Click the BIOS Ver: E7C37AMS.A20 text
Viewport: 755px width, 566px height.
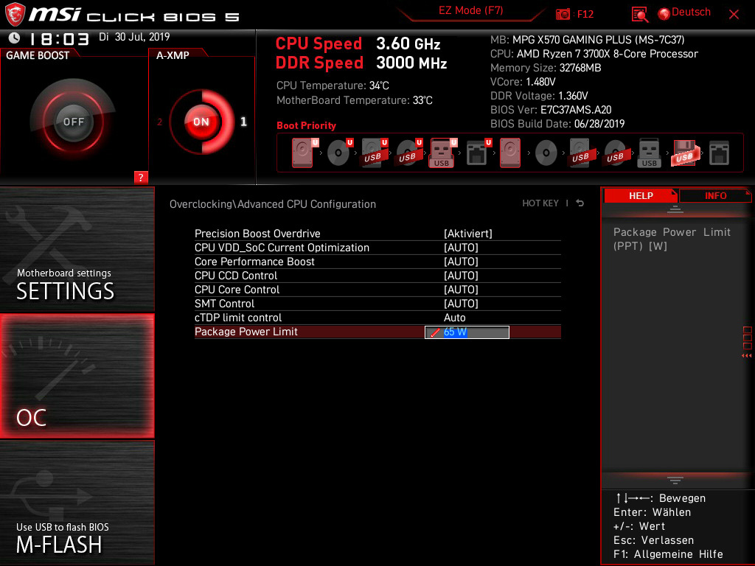pos(551,110)
